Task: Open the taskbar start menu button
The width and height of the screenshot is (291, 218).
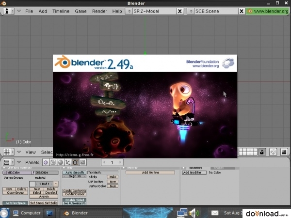Action: pyautogui.click(x=4, y=213)
